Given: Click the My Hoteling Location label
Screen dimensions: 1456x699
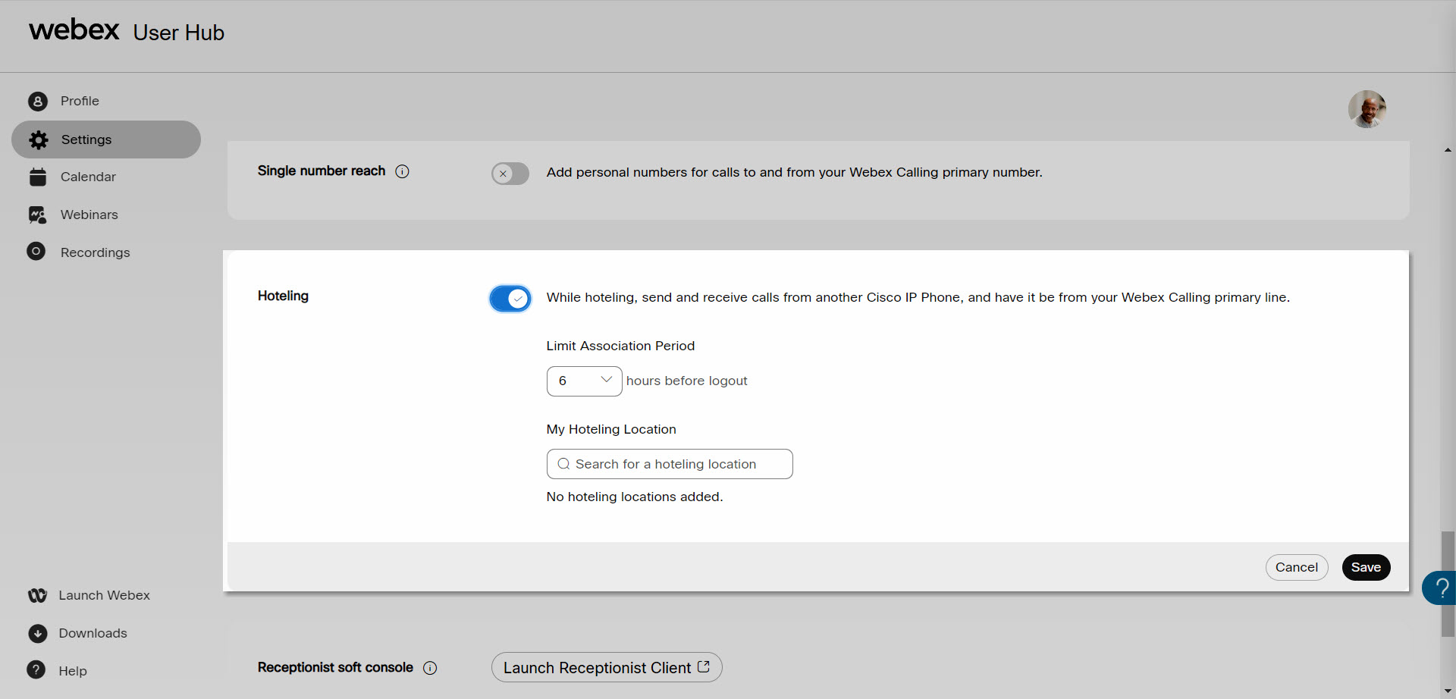Looking at the screenshot, I should point(611,429).
